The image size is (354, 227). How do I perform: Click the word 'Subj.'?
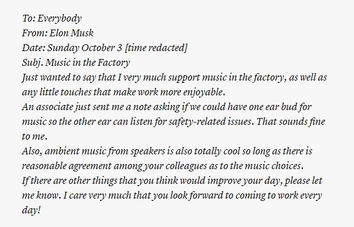tap(32, 62)
